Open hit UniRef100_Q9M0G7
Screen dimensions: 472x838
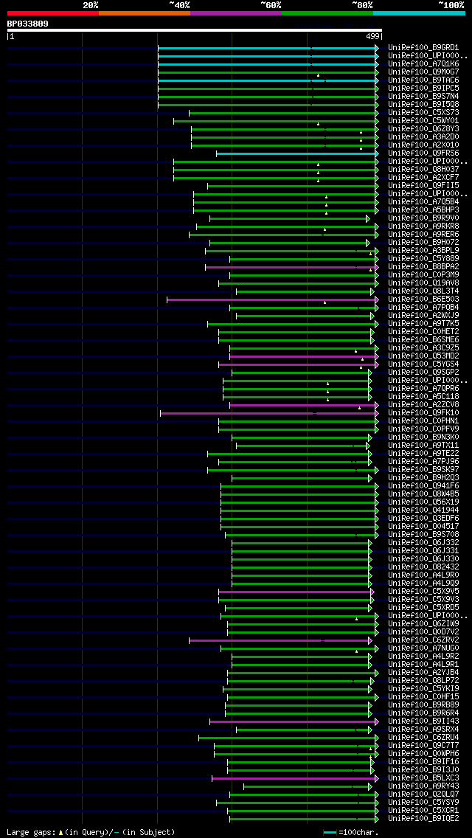click(x=423, y=72)
